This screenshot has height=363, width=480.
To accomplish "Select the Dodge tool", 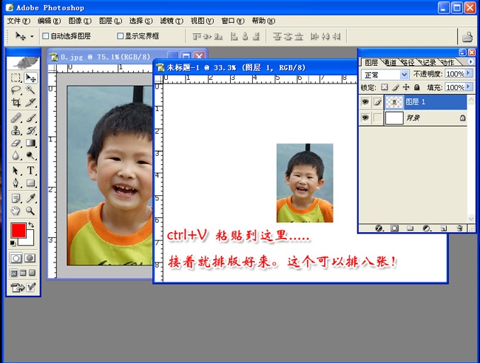I will click(x=30, y=156).
